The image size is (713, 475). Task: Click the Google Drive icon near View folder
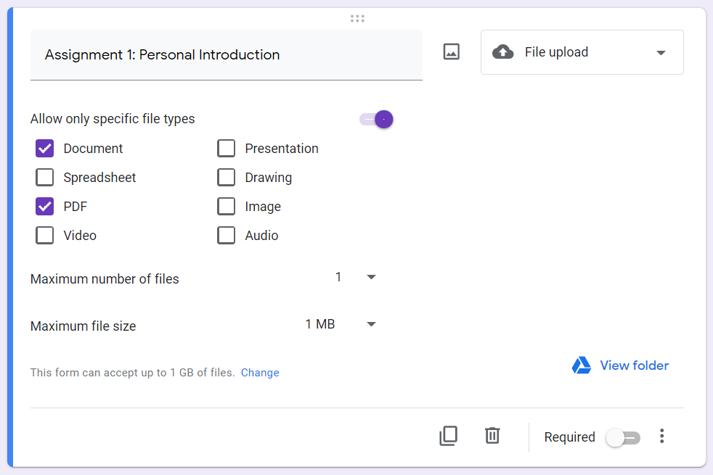click(581, 365)
